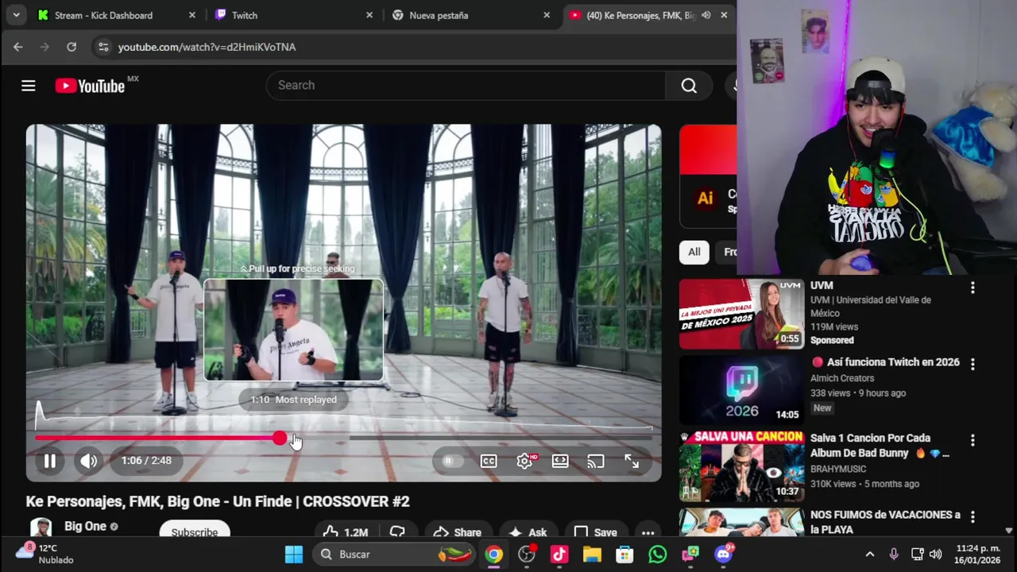The width and height of the screenshot is (1017, 572).
Task: Subscribe to the Big One channel
Action: tap(195, 532)
